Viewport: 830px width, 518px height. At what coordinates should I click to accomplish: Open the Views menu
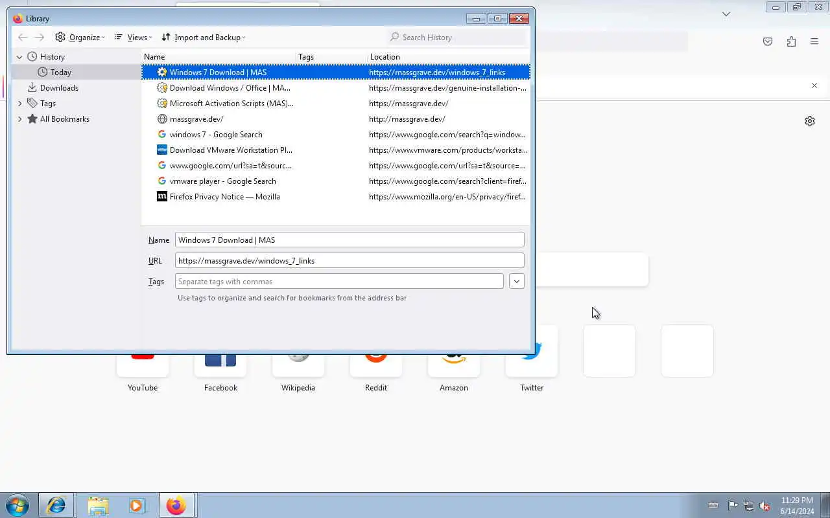click(x=133, y=38)
